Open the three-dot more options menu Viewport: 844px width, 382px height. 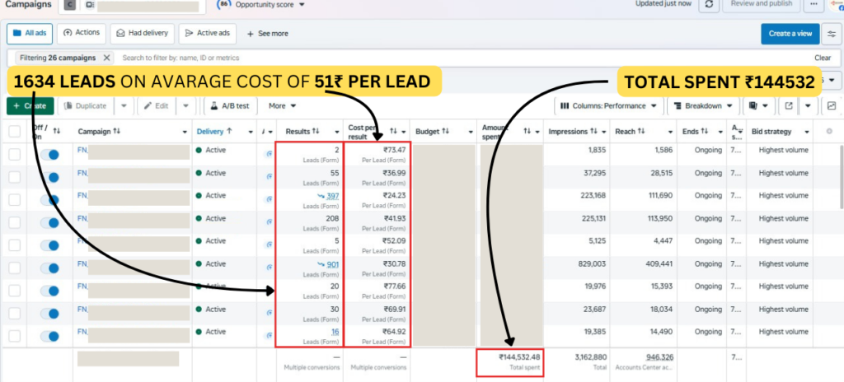coord(813,4)
